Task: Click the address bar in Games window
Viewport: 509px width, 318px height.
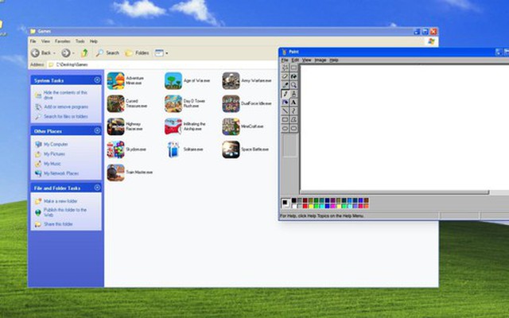Action: (162, 64)
